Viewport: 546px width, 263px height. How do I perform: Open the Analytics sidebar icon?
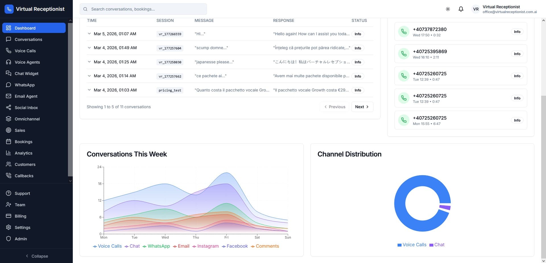9,153
